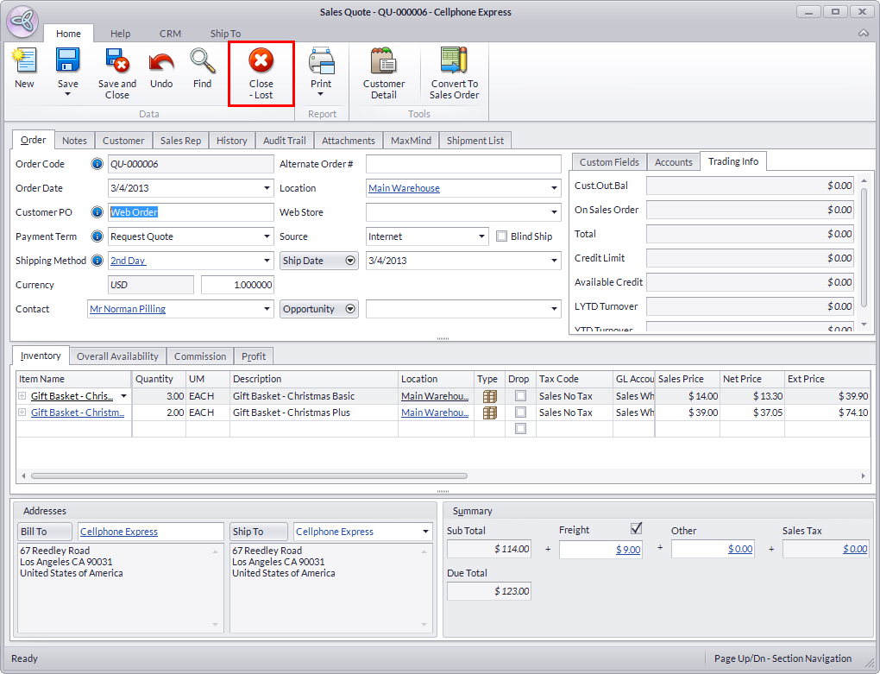Toggle the Freight checkbox in Summary
880x674 pixels.
(x=637, y=528)
